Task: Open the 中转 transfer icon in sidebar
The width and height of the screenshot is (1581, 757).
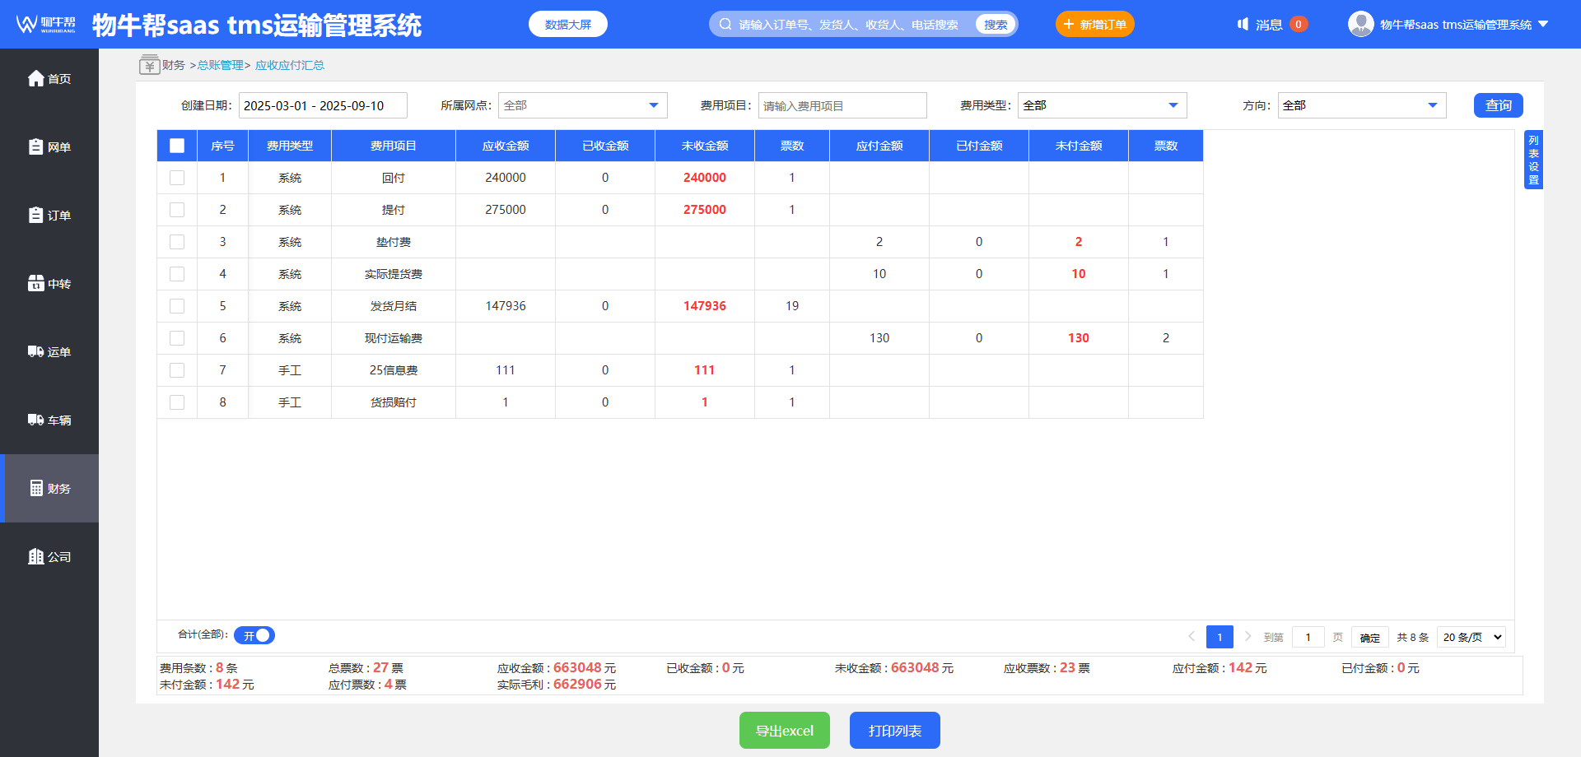Action: [35, 283]
